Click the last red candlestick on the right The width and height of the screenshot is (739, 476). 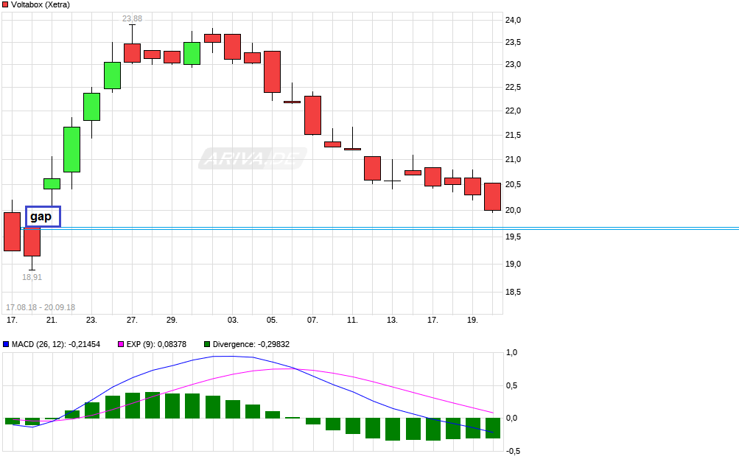pos(492,197)
